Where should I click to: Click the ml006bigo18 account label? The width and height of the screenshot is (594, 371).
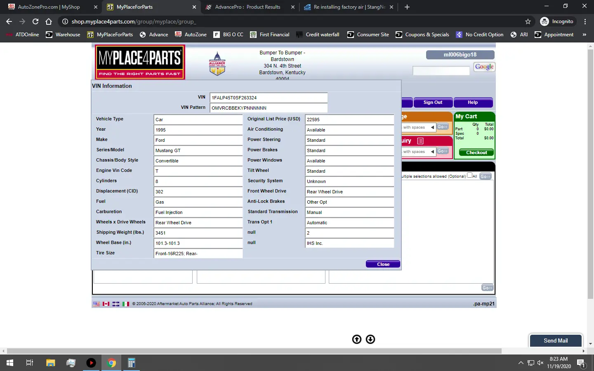point(460,54)
